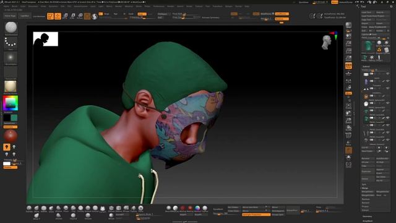396x223 pixels.
Task: Open the Preferences menu
Action: (158, 6)
